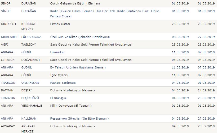
Task: Select the LÜLEBURGAZ district cell
Action: [31, 37]
